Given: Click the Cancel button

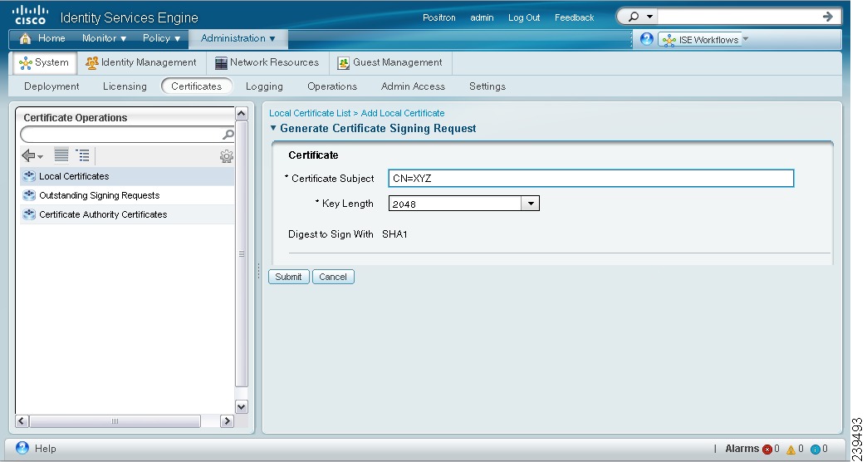Looking at the screenshot, I should 333,277.
